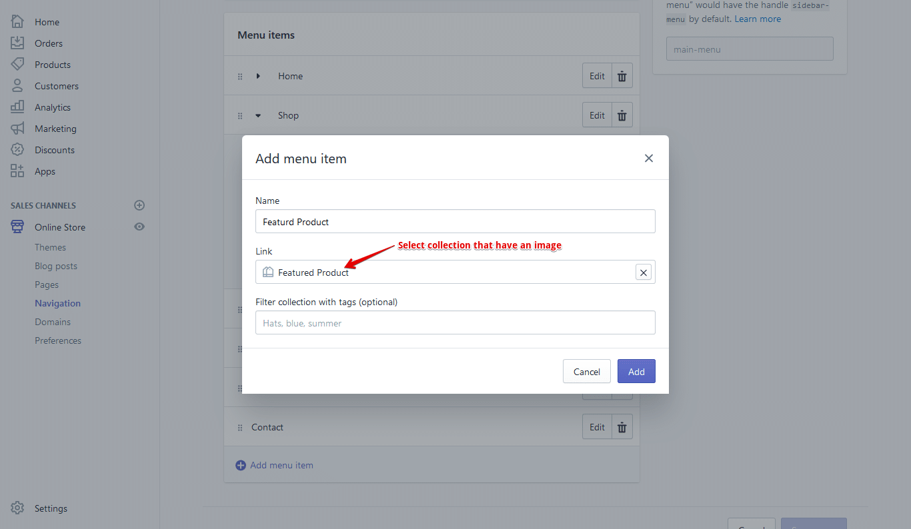911x529 pixels.
Task: Select the Products tag icon
Action: (17, 64)
